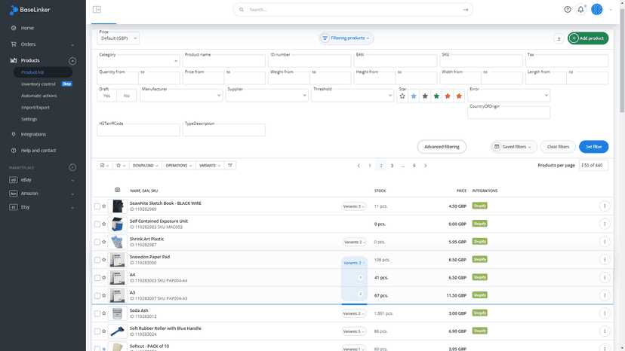625x351 pixels.
Task: Open the Price Default (GBP) dropdown
Action: (118, 38)
